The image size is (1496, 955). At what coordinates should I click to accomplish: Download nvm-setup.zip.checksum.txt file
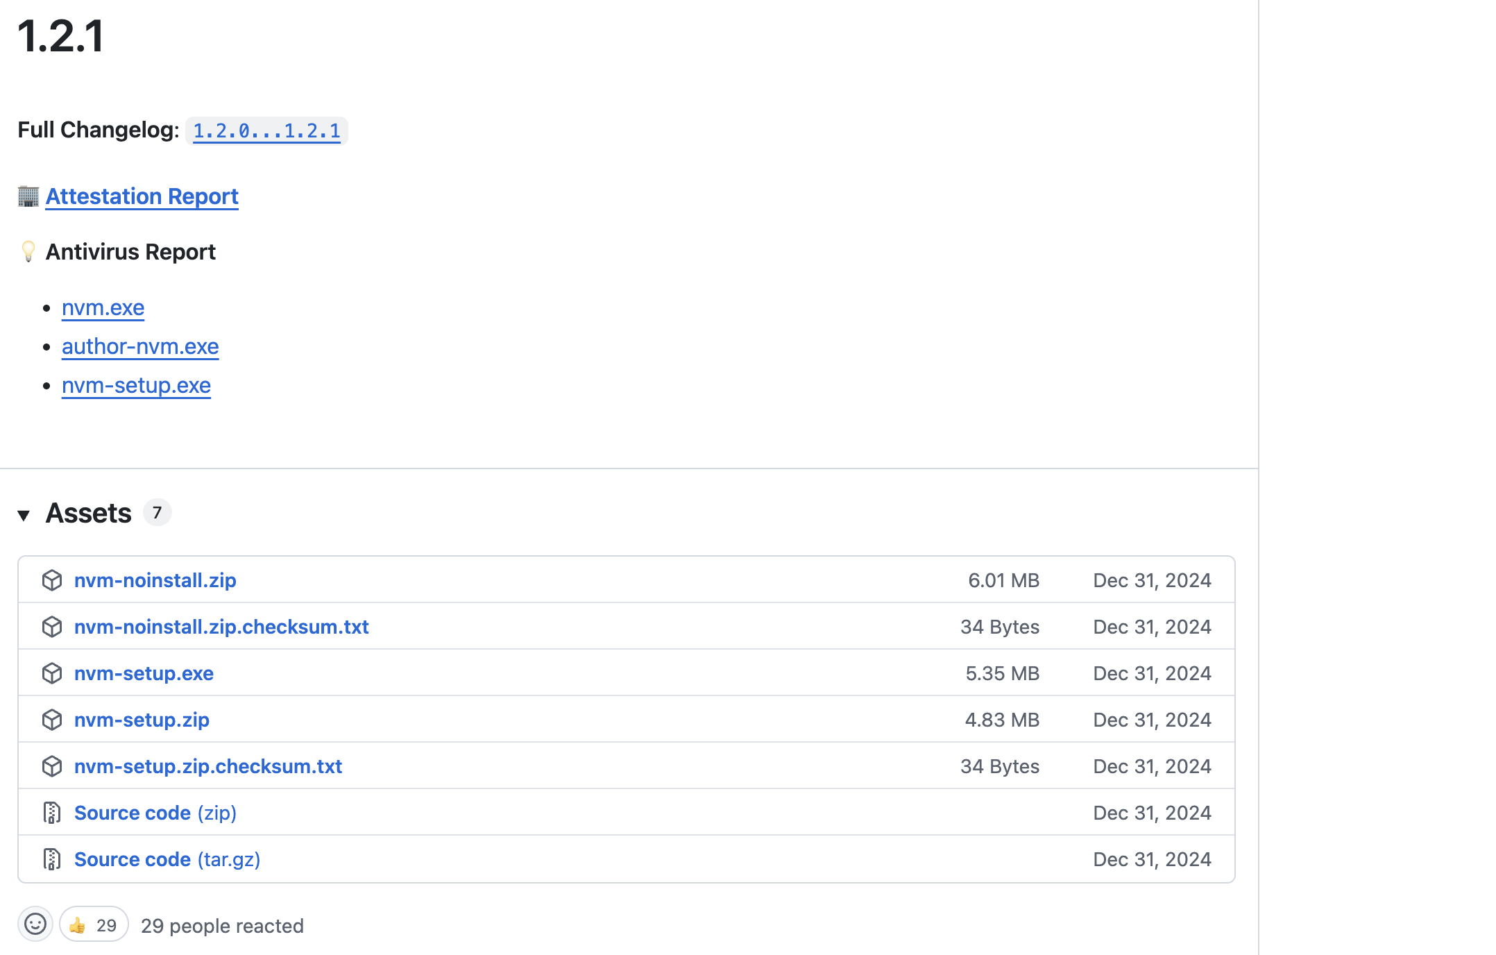tap(208, 766)
